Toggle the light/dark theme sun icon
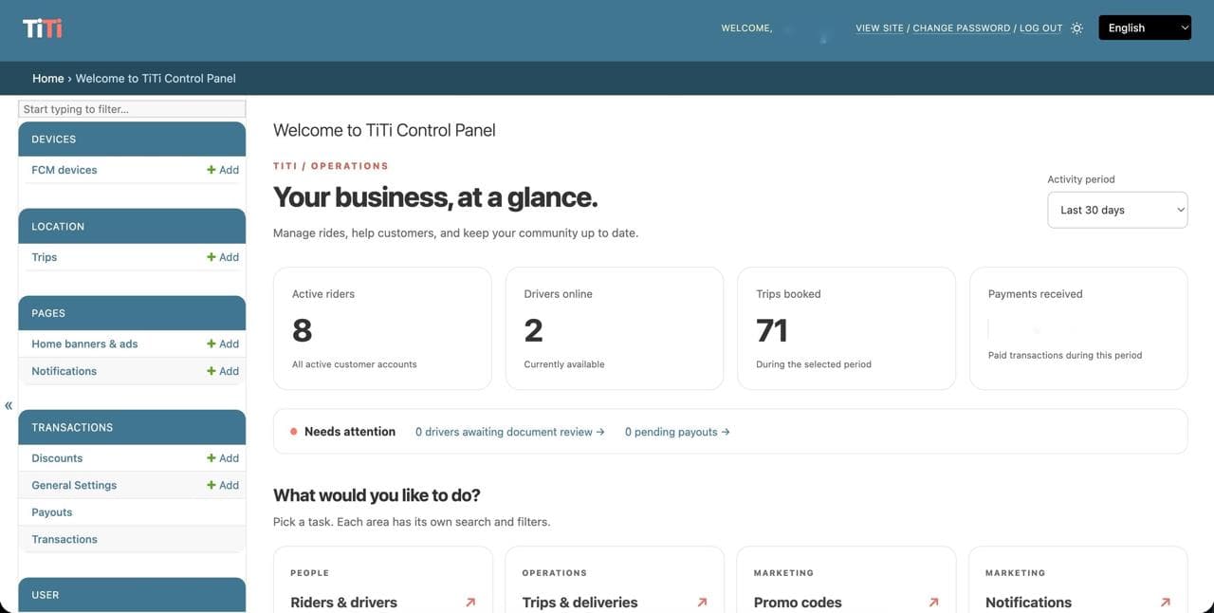Screen dimensions: 1214x613 click(x=1076, y=28)
